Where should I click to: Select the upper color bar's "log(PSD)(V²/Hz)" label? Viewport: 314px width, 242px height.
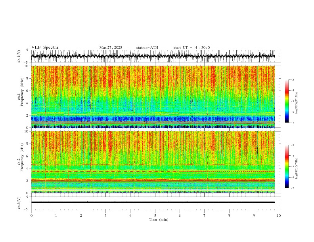point(297,103)
